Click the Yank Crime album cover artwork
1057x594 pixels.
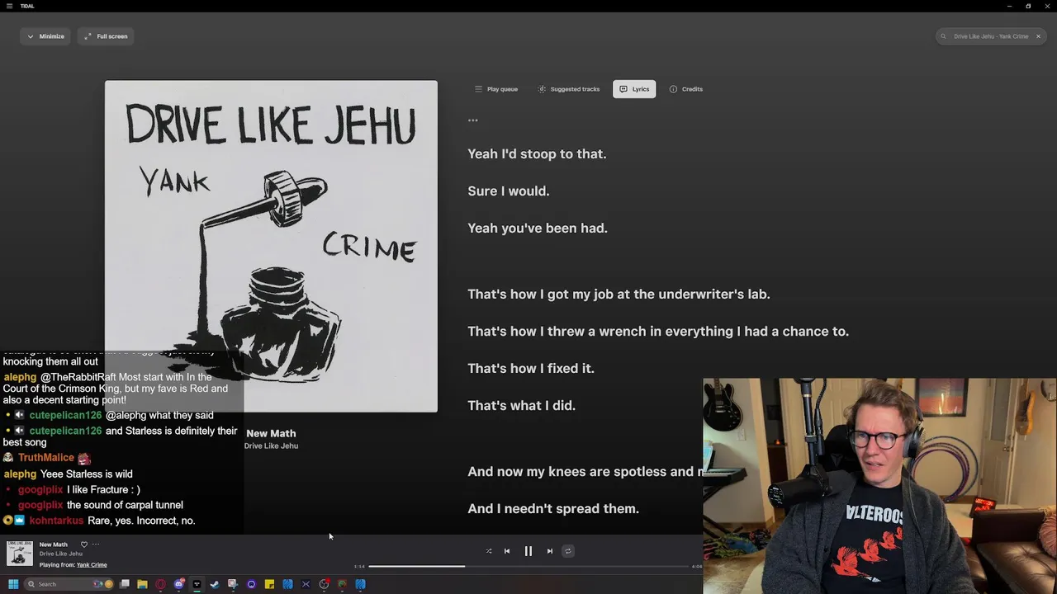click(x=271, y=246)
